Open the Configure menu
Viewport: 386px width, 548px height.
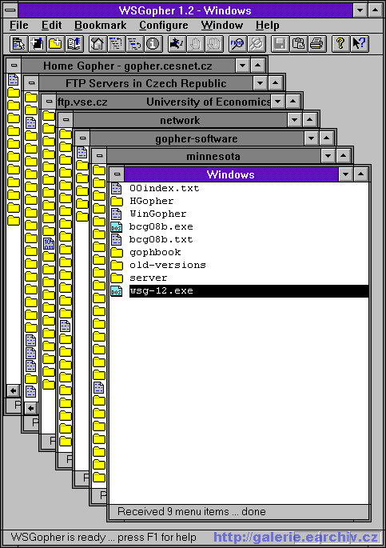[x=164, y=25]
